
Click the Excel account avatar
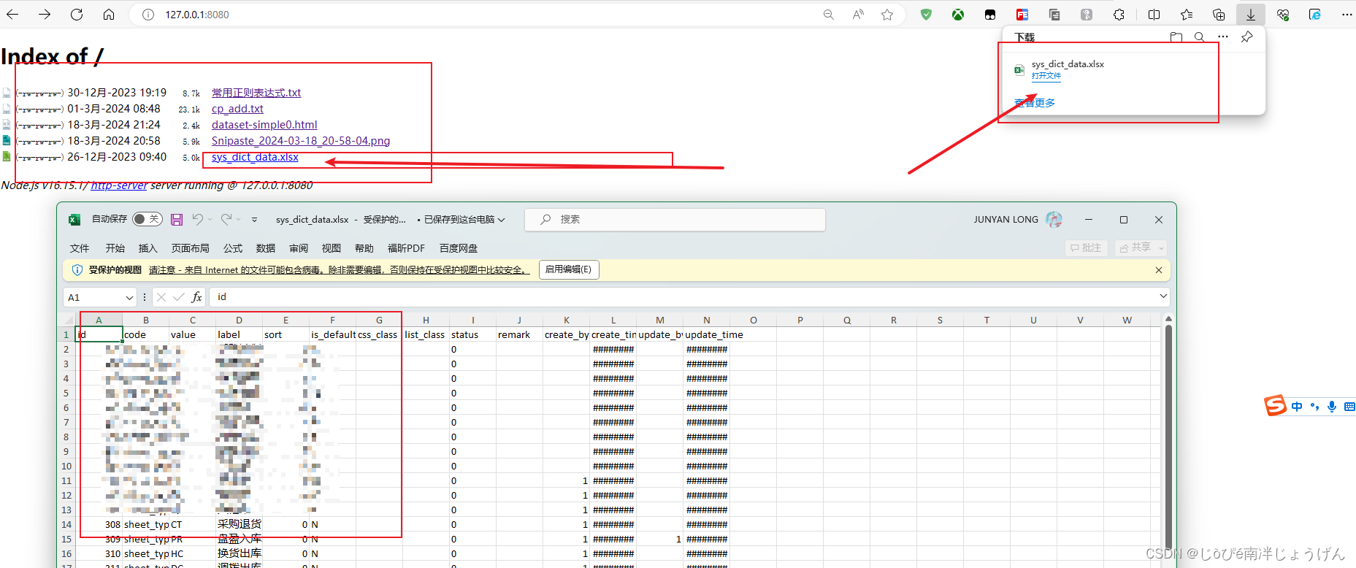[1054, 219]
